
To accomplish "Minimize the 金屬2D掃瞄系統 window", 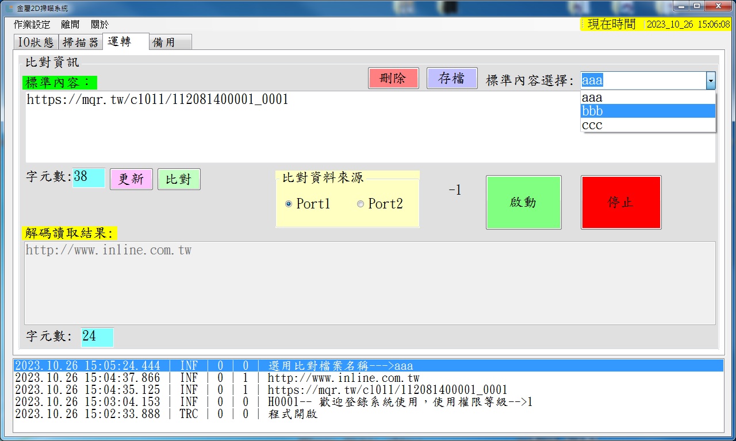I will 682,6.
